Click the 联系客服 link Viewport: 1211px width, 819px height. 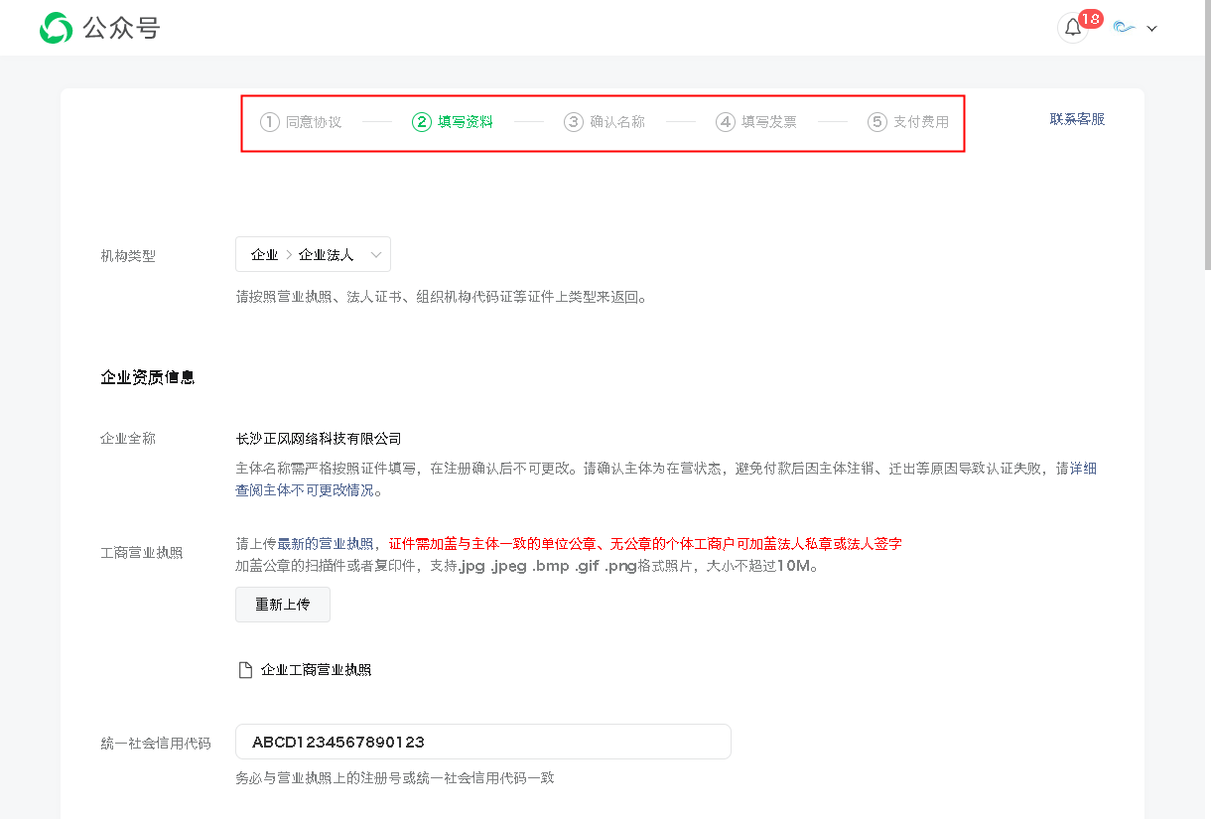pos(1077,119)
